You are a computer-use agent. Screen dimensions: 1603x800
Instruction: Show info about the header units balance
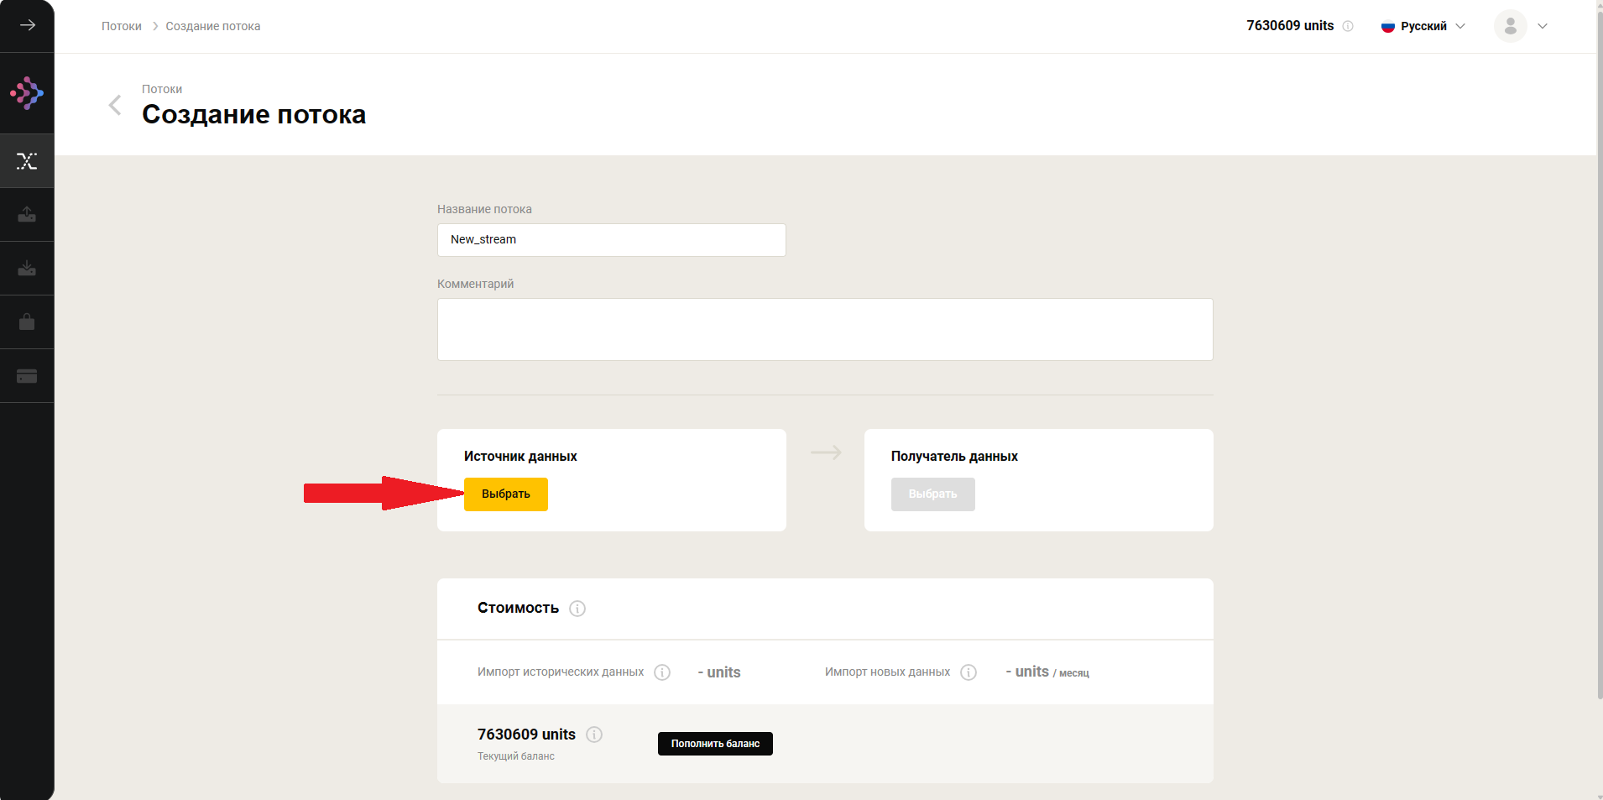pos(1348,26)
